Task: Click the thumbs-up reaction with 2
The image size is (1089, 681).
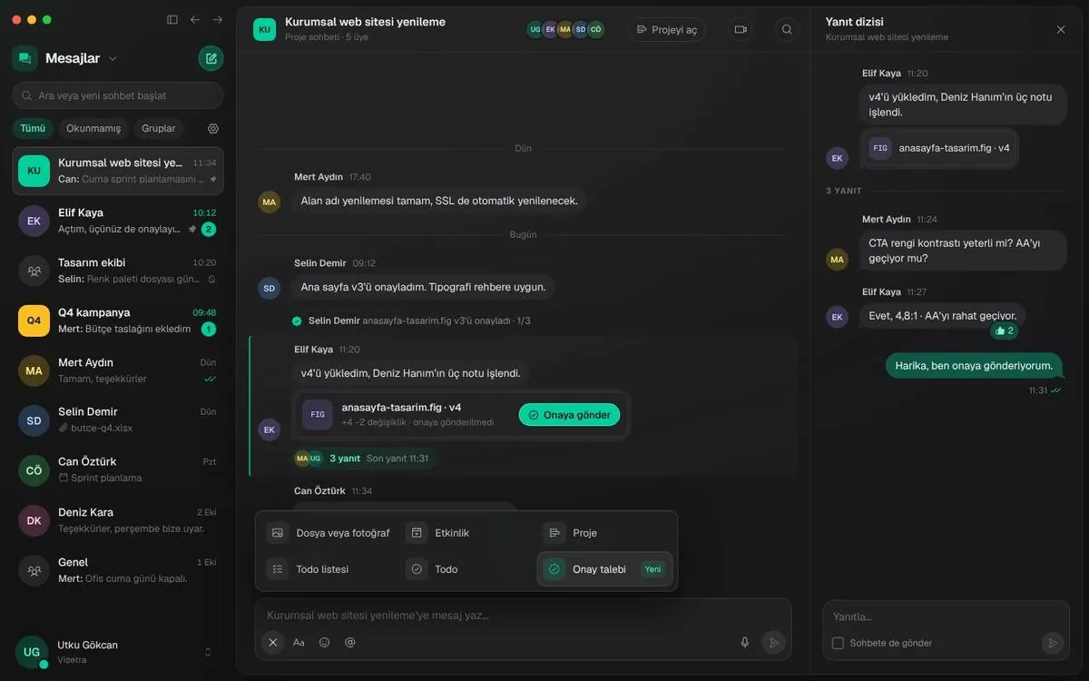Action: 1005,331
